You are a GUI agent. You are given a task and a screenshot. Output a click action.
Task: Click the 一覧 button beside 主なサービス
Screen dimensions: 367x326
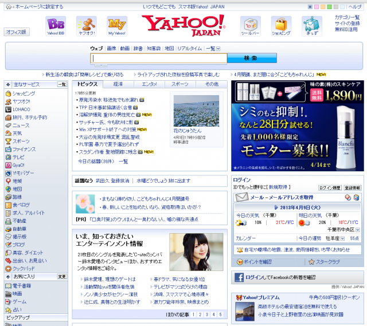coord(62,84)
